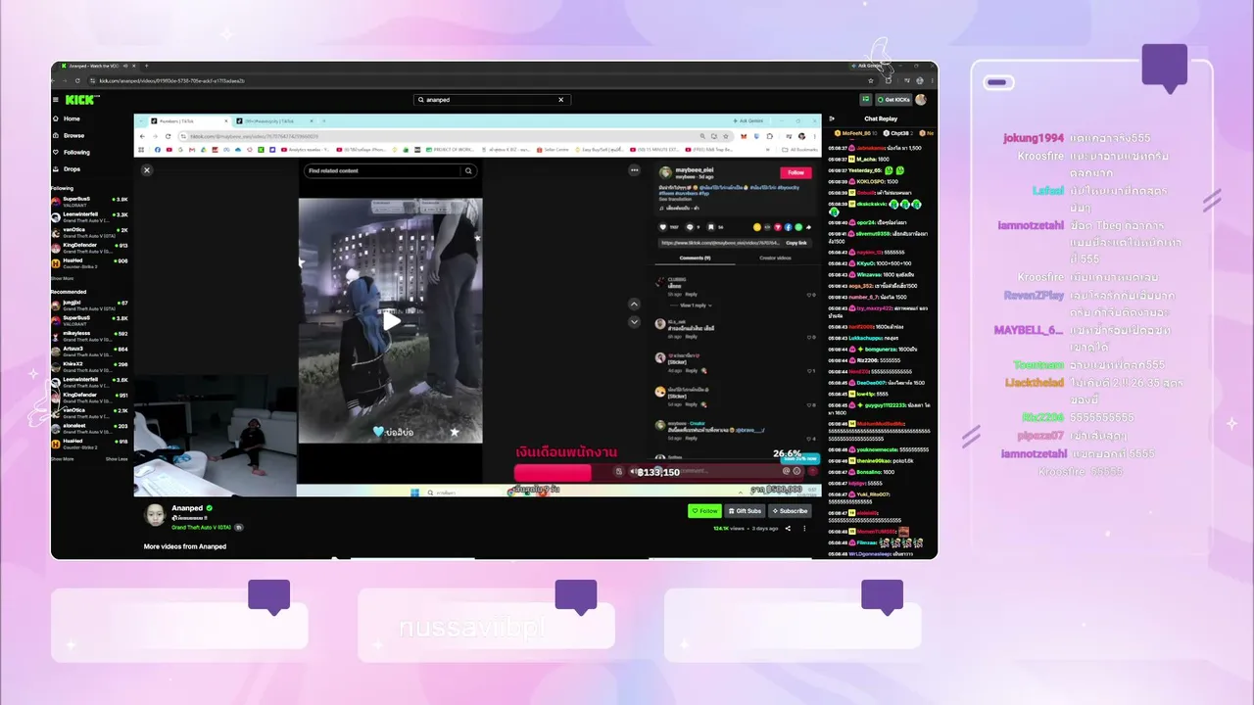The image size is (1254, 705).
Task: Like the TikTok video with heart icon
Action: point(663,226)
